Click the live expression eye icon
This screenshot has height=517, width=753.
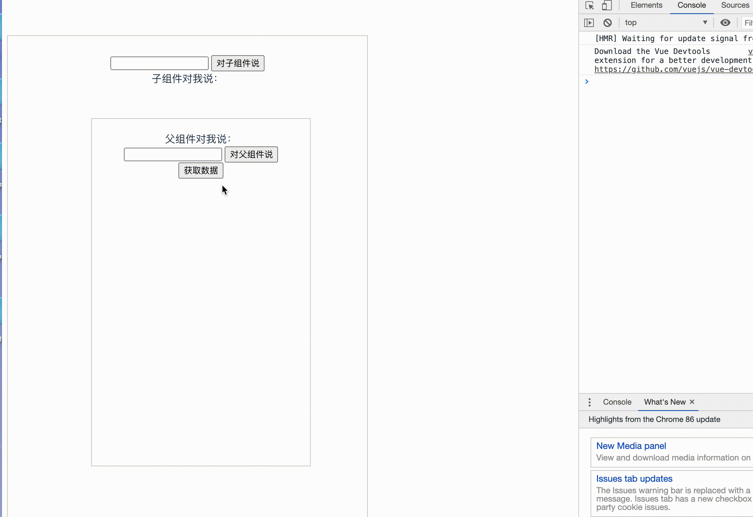725,23
